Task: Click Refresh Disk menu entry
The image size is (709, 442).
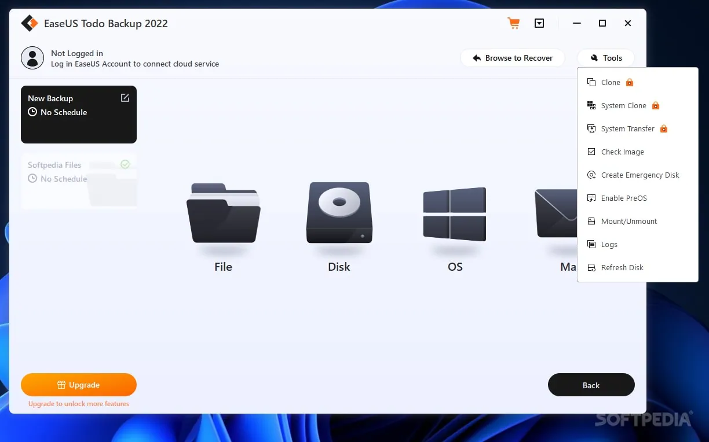Action: [637, 267]
